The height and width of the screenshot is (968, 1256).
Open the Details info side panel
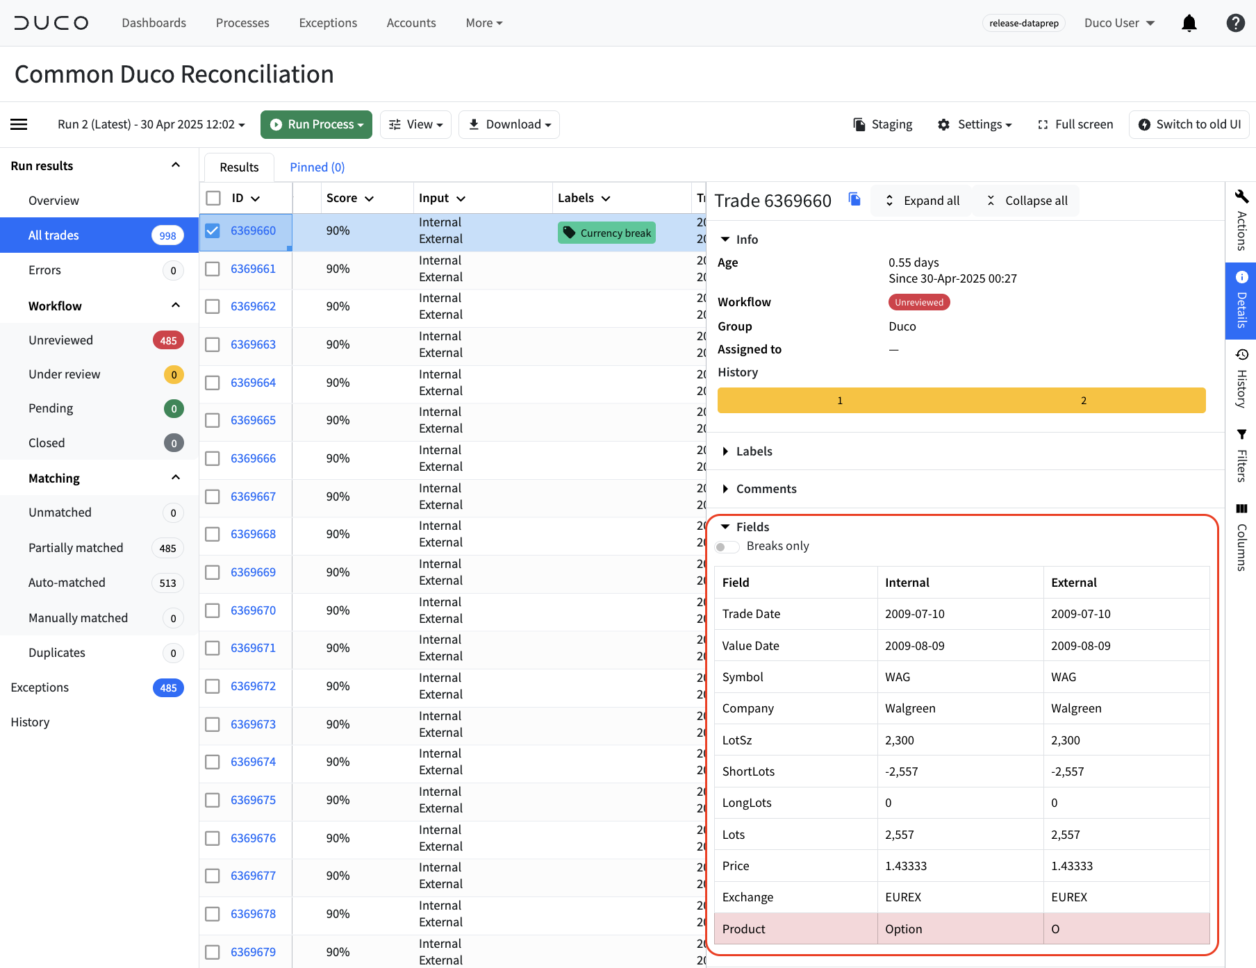click(1241, 300)
